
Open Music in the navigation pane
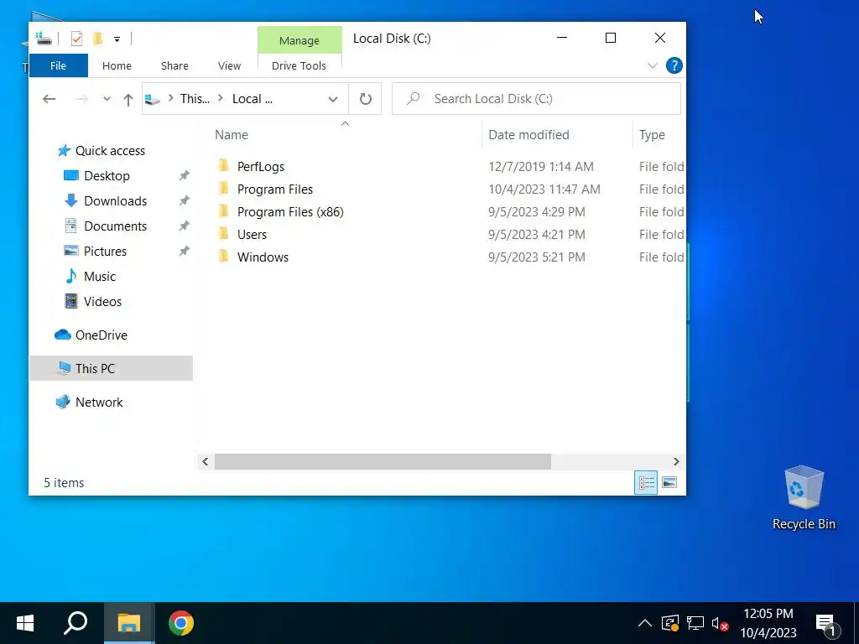[100, 277]
